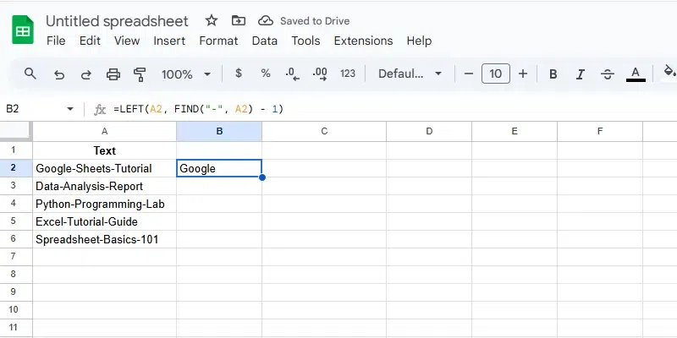Expand the Default font dropdown
677x338 pixels.
(x=410, y=74)
